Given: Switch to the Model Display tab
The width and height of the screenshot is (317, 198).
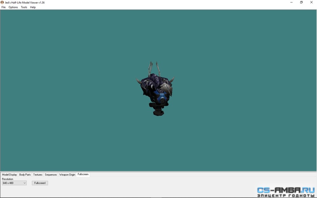Looking at the screenshot, I should [x=10, y=175].
